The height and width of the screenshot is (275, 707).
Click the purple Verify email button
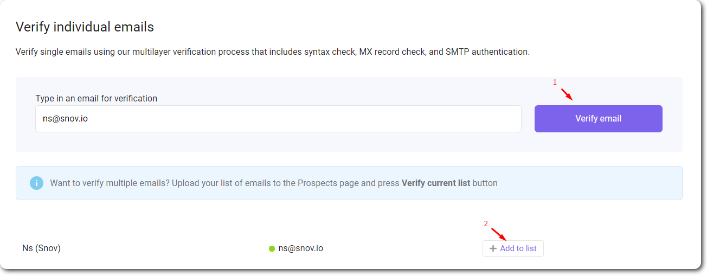[598, 119]
